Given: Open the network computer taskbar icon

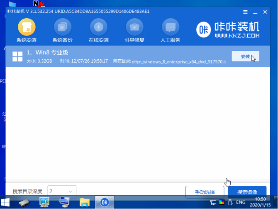Looking at the screenshot, I should pos(44,202).
